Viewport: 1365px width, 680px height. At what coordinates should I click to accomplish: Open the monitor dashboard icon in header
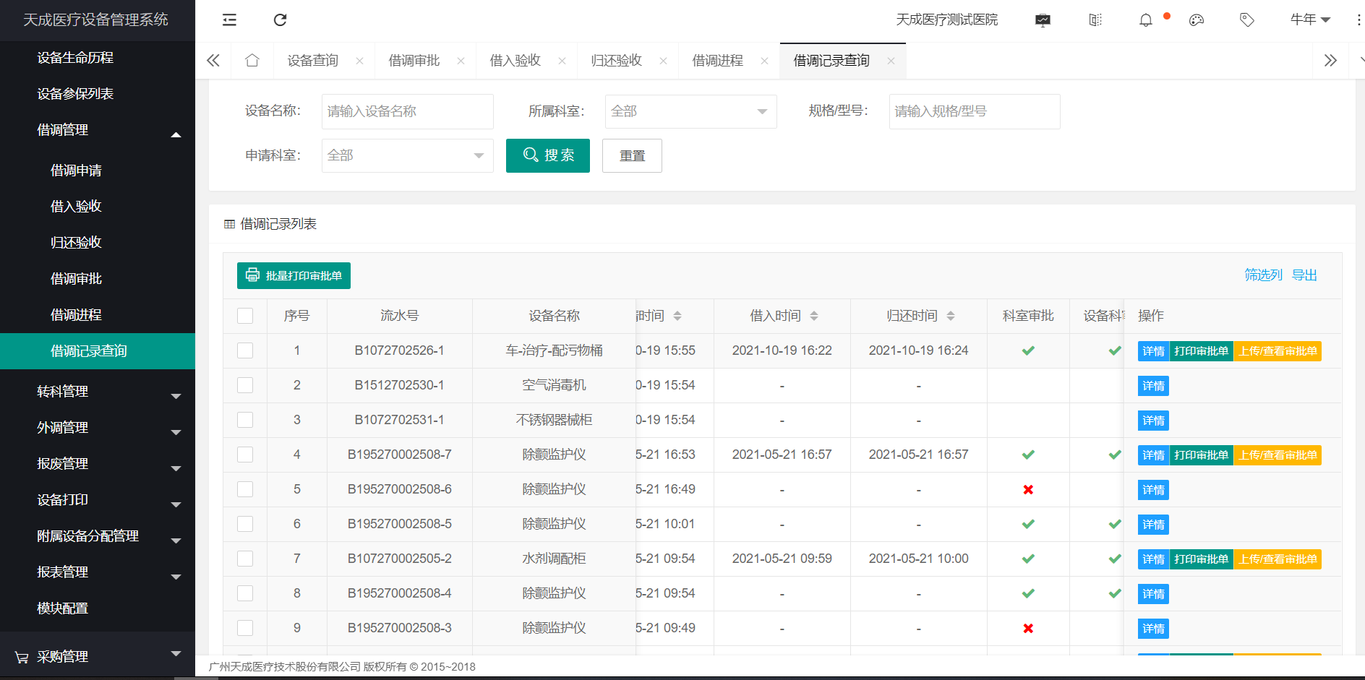tap(1043, 20)
